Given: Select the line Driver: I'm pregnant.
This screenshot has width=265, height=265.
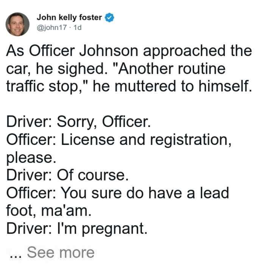Looking at the screenshot, I should pyautogui.click(x=77, y=229).
